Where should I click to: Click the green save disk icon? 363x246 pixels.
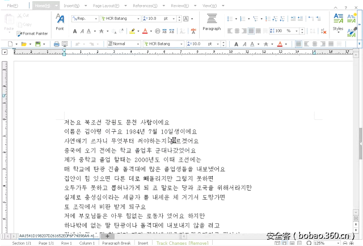pos(38,44)
